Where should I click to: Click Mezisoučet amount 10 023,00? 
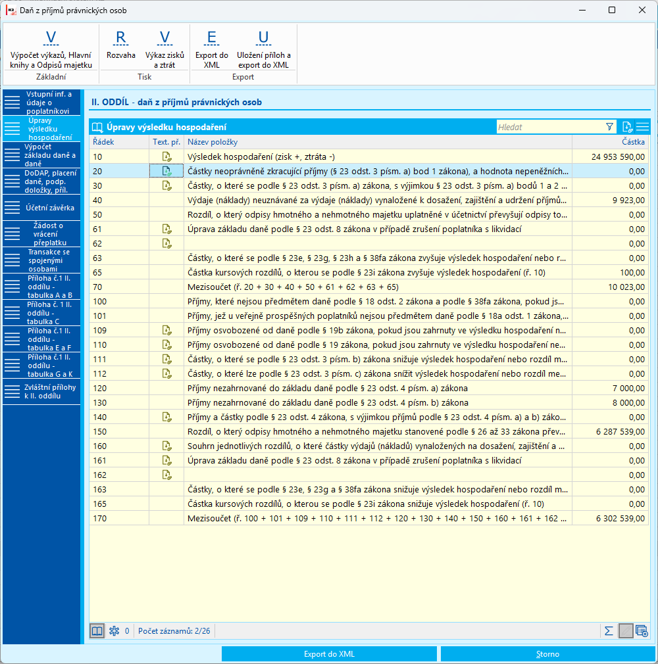point(626,287)
